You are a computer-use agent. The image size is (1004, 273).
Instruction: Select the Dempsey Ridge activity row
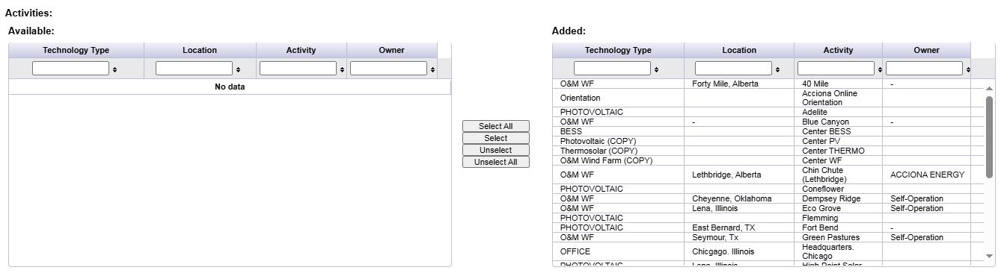[768, 199]
